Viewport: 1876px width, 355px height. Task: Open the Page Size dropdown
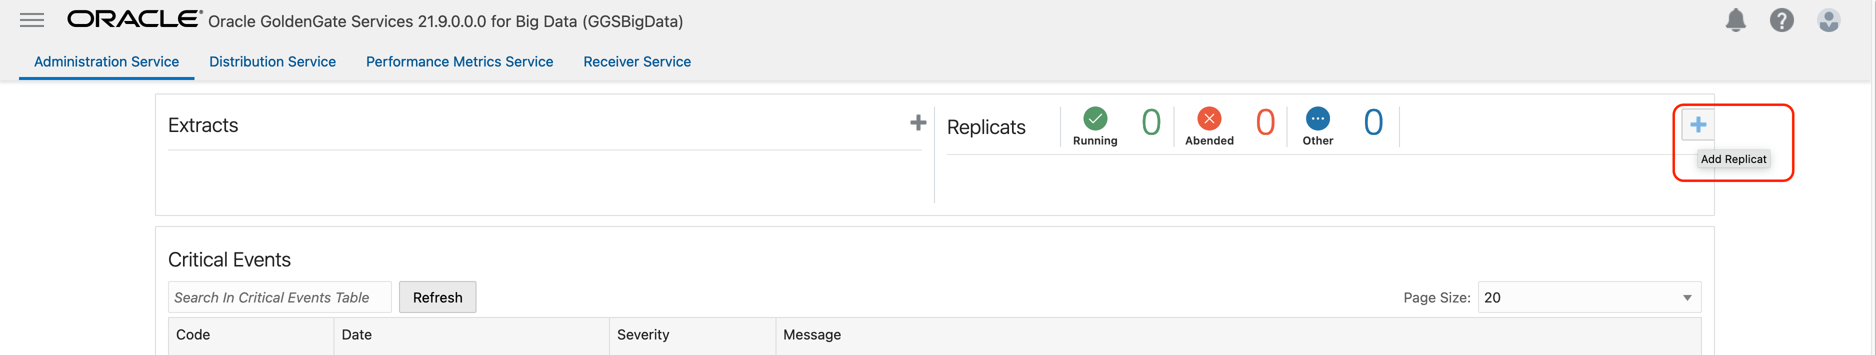1580,297
